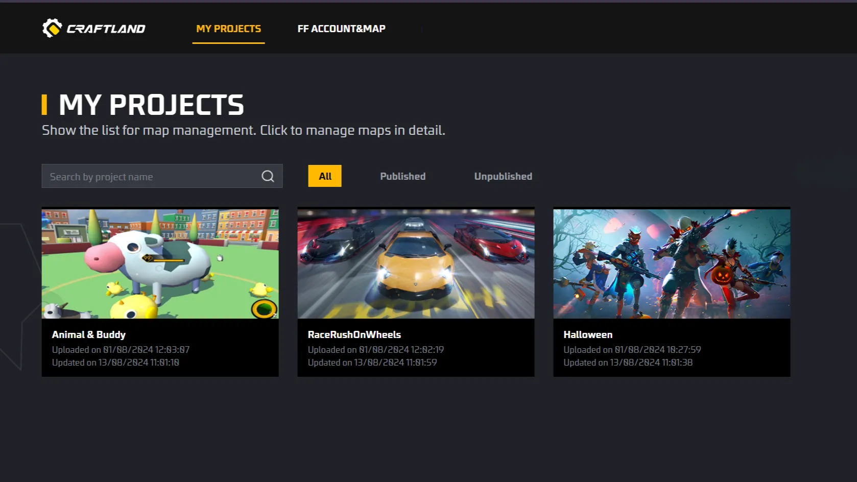This screenshot has height=482, width=857.
Task: Click the CRAFTLAND wordmark in the header
Action: tap(106, 29)
